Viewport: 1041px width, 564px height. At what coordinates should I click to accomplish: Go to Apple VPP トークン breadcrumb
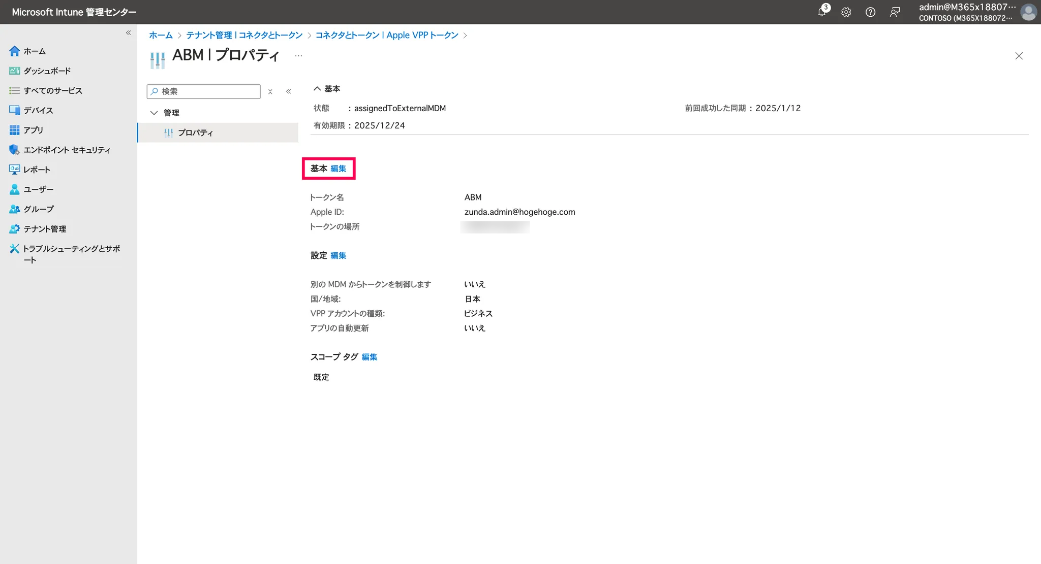click(x=387, y=35)
